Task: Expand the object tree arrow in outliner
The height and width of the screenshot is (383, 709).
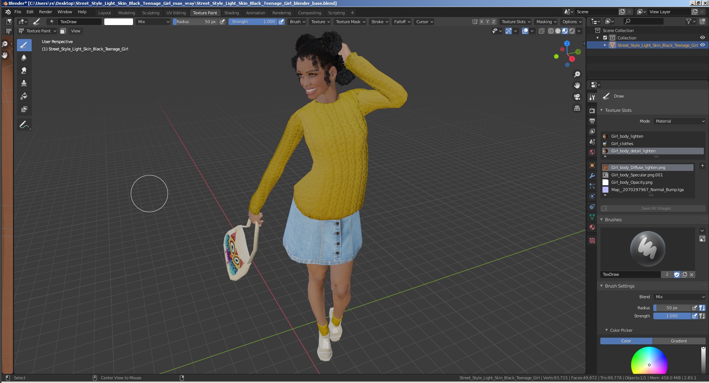Action: tap(605, 45)
